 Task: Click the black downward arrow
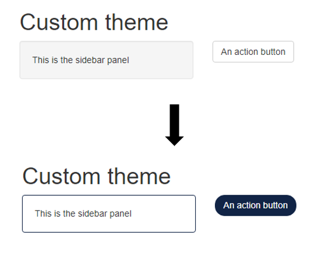[x=175, y=125]
